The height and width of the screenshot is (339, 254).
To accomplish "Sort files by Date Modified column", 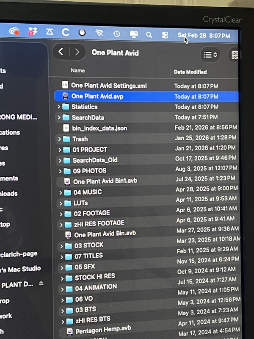I will pyautogui.click(x=190, y=72).
